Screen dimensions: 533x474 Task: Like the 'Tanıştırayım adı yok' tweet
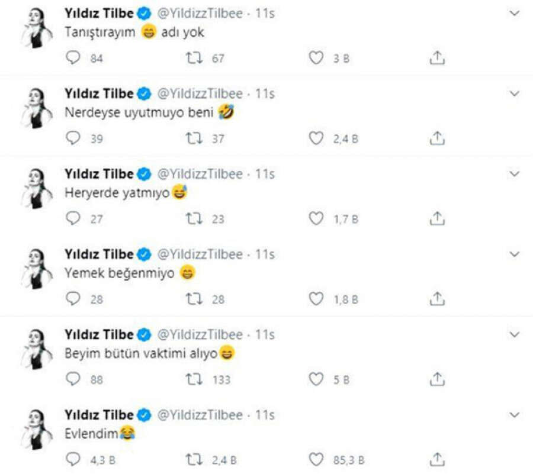(316, 58)
